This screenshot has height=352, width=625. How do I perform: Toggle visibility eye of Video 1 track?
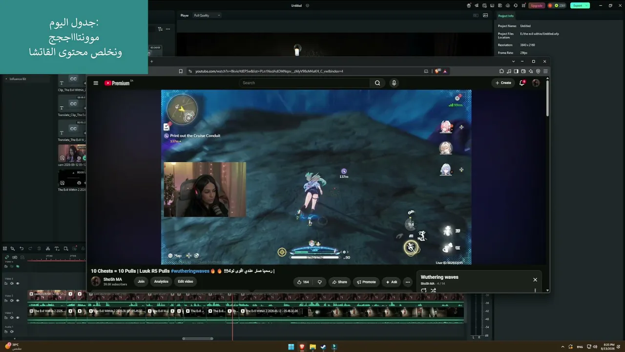18,318
